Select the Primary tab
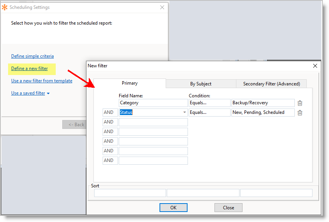329x222 pixels. [x=130, y=83]
